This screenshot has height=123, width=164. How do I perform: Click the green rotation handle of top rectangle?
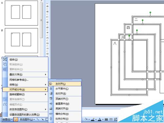coord(150,12)
